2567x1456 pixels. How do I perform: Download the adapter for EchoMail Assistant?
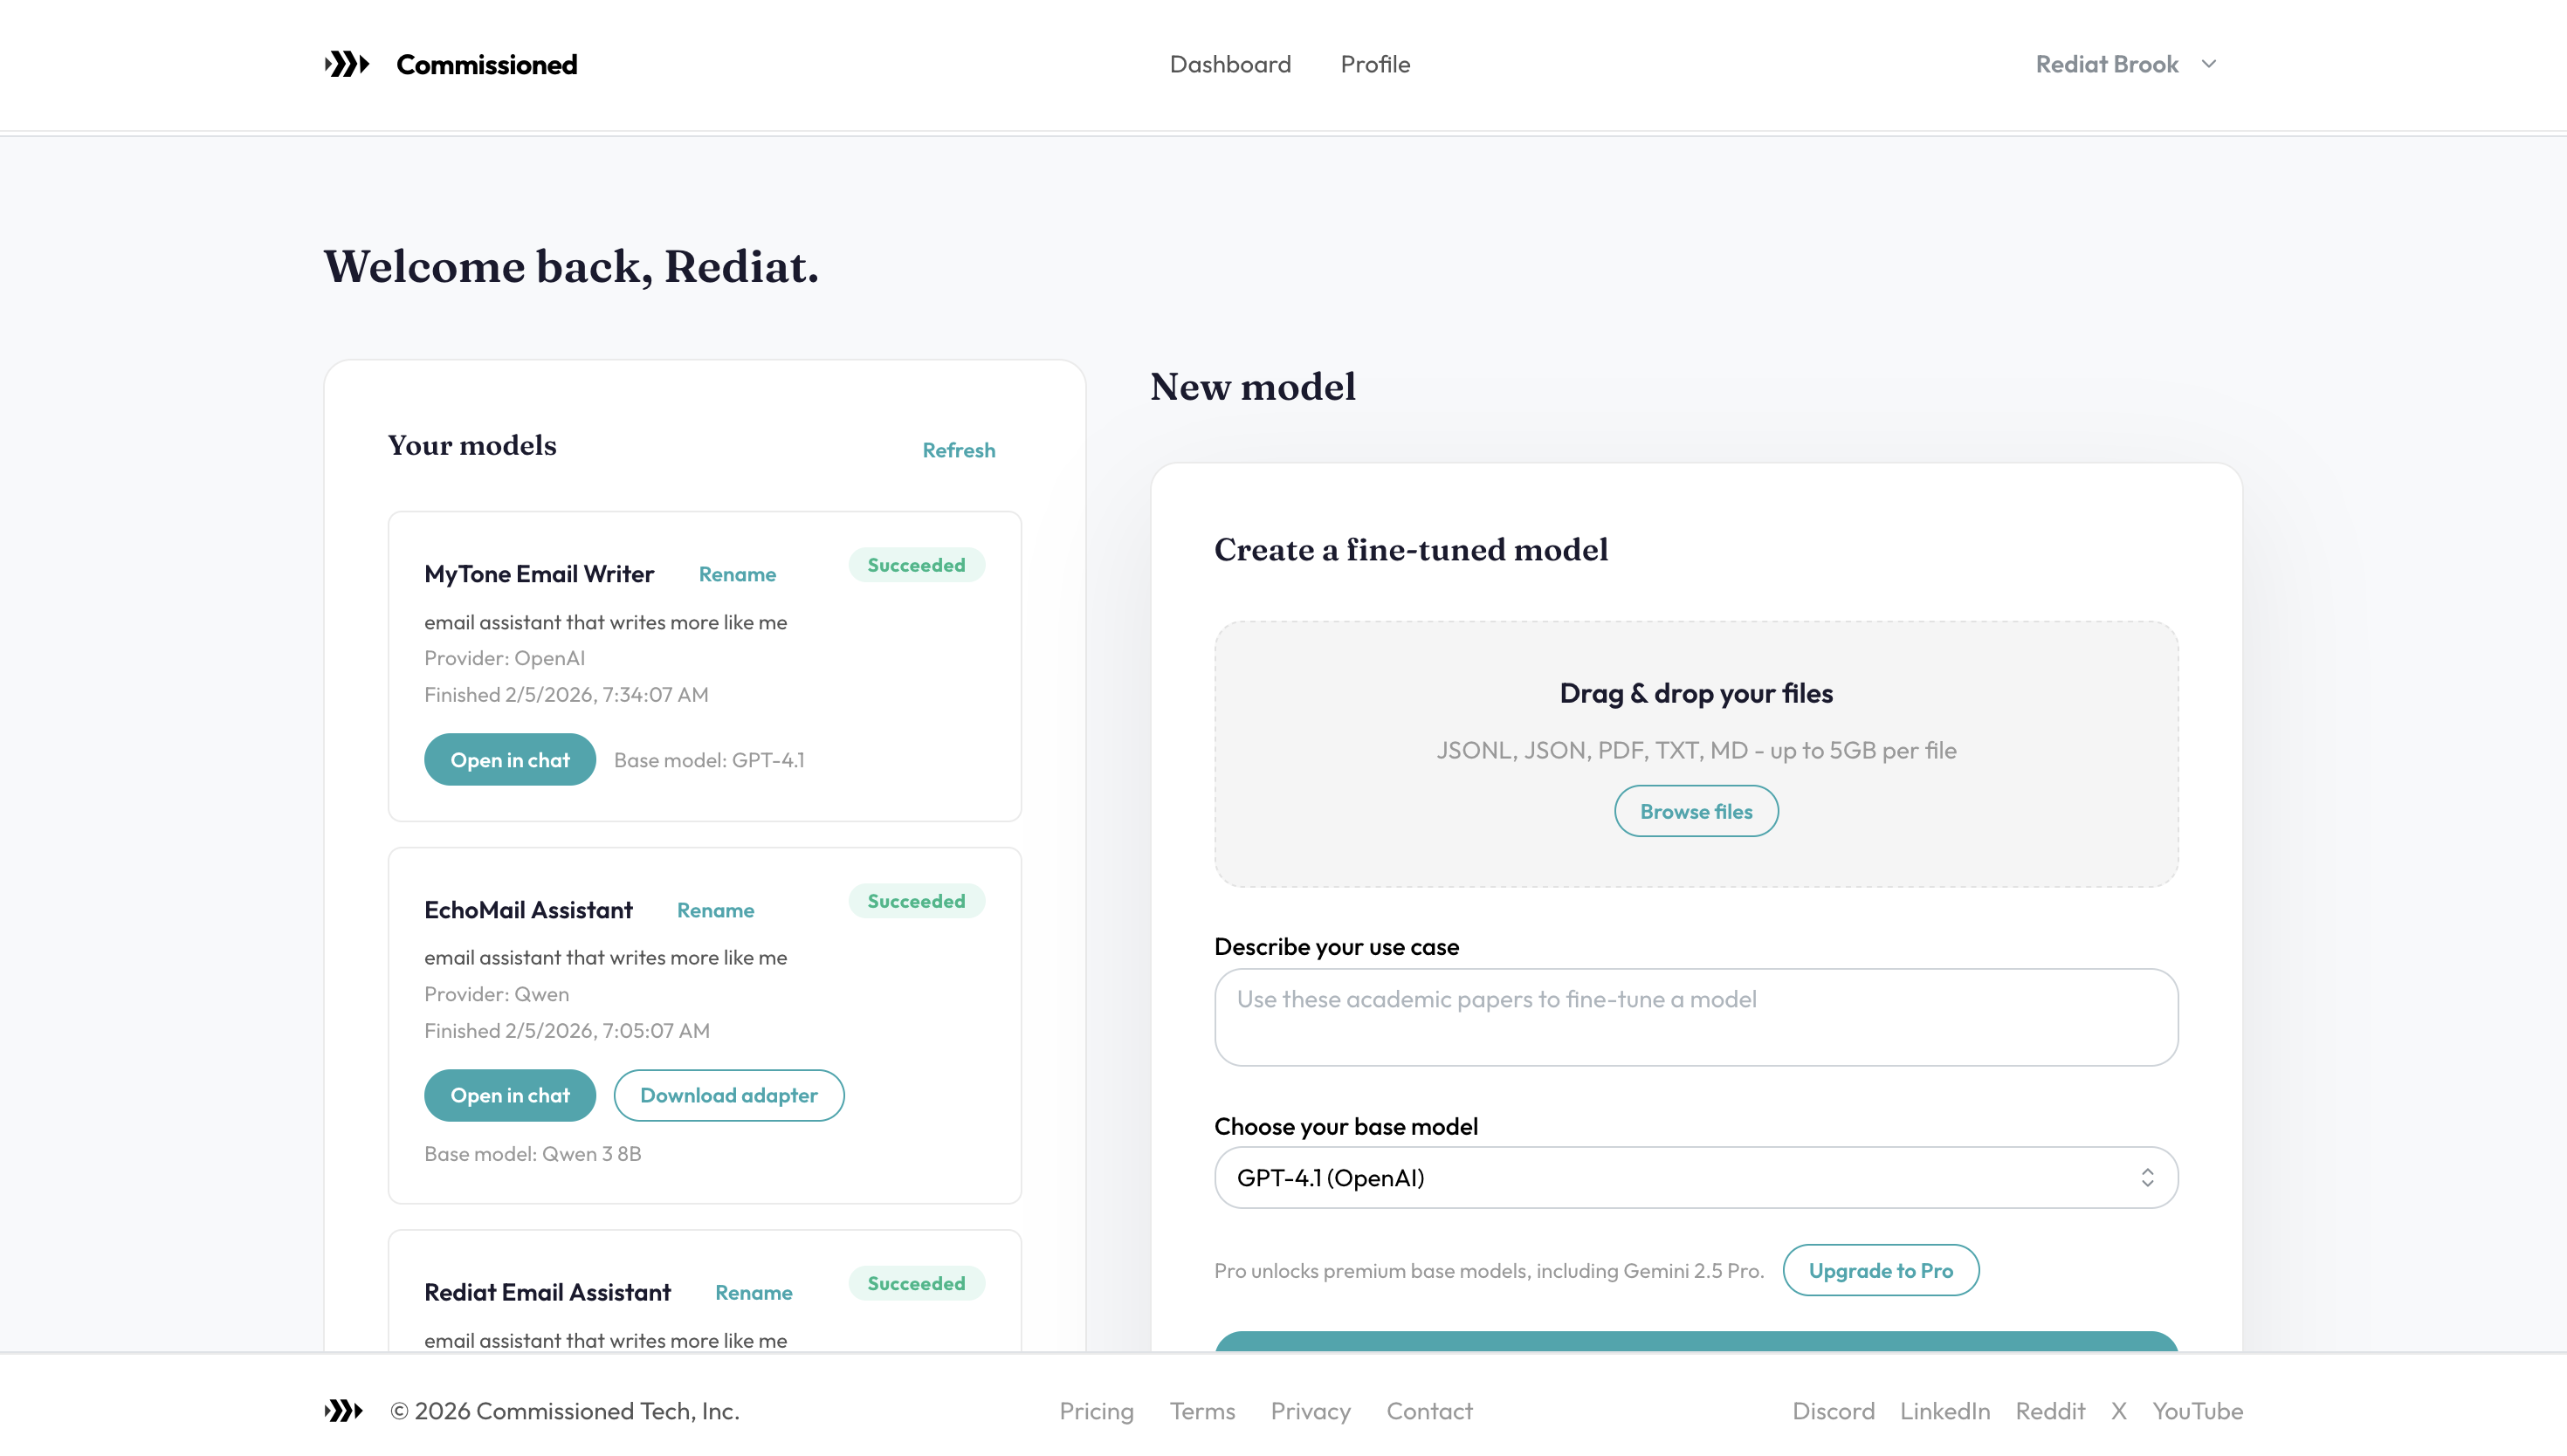[729, 1095]
